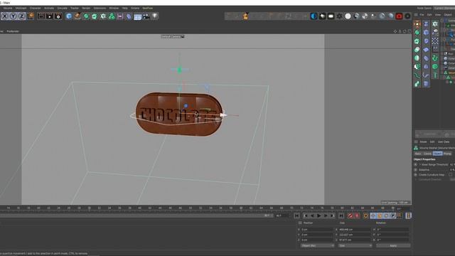This screenshot has width=455, height=256.
Task: Open the Volume menu
Action: [x=8, y=8]
